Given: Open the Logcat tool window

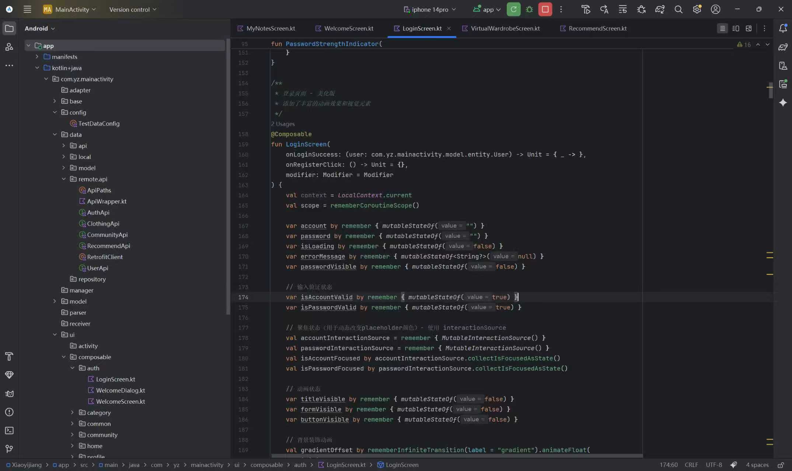Looking at the screenshot, I should [x=9, y=393].
